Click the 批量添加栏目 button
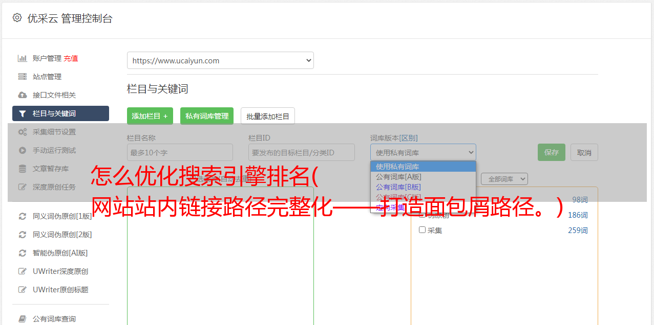Image resolution: width=654 pixels, height=325 pixels. pyautogui.click(x=268, y=116)
